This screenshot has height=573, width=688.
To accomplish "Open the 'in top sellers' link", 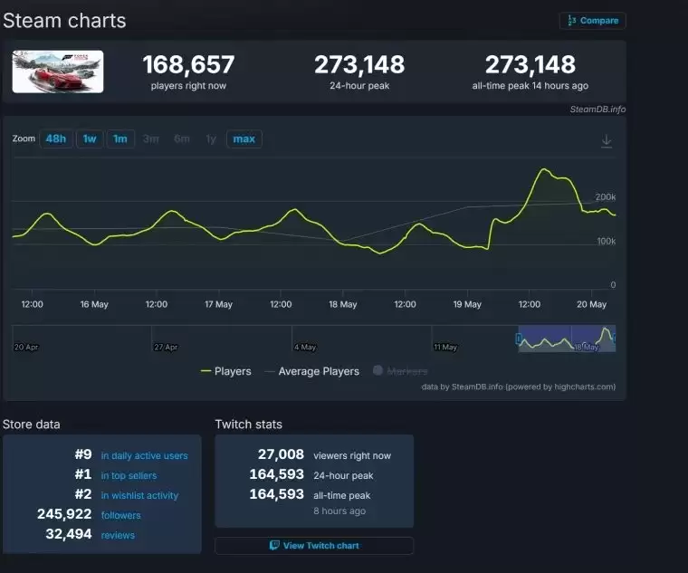I will (x=129, y=475).
